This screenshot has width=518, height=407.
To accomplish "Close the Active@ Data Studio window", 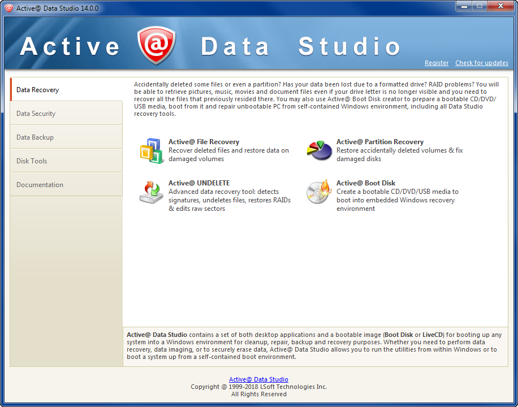I will coord(500,6).
